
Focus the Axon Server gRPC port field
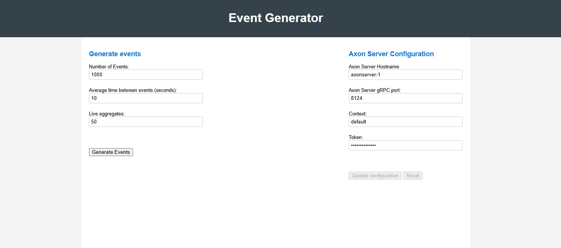(405, 98)
